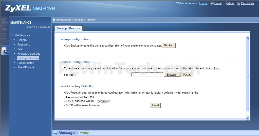This screenshot has width=259, height=136.
Task: Open the Password menu item
Action: click(x=24, y=44)
